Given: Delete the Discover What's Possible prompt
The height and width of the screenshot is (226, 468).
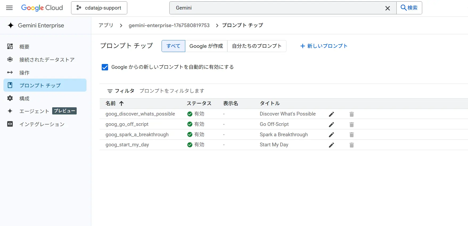Looking at the screenshot, I should [351, 114].
